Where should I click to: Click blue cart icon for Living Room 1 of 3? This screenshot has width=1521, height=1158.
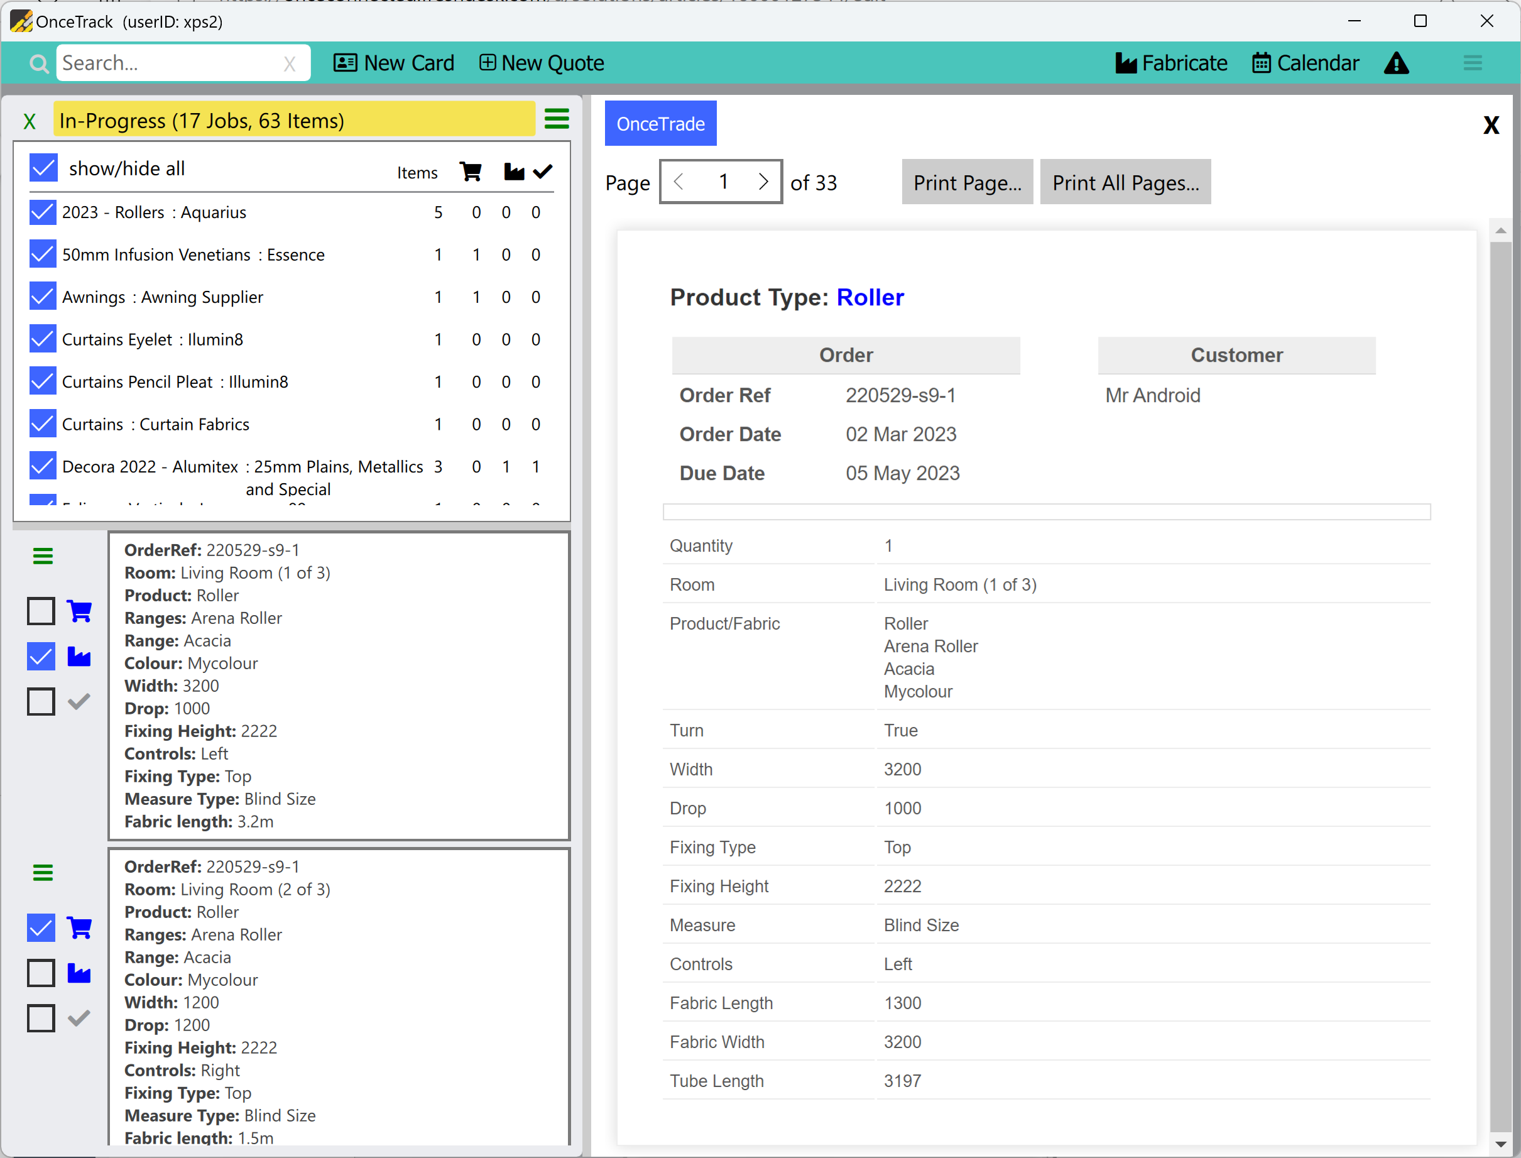[79, 611]
